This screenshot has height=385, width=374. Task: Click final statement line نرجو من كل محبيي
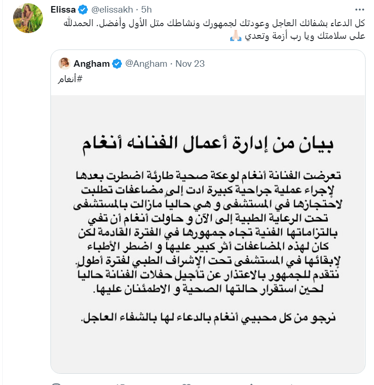(x=208, y=317)
